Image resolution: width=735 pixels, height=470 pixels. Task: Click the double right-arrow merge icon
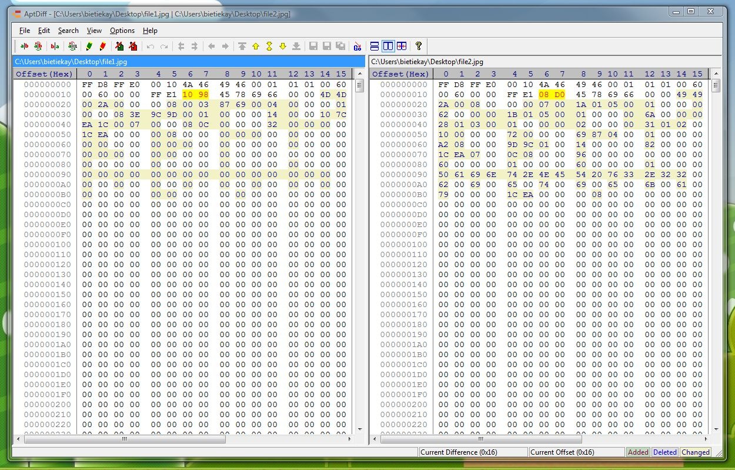click(x=195, y=46)
